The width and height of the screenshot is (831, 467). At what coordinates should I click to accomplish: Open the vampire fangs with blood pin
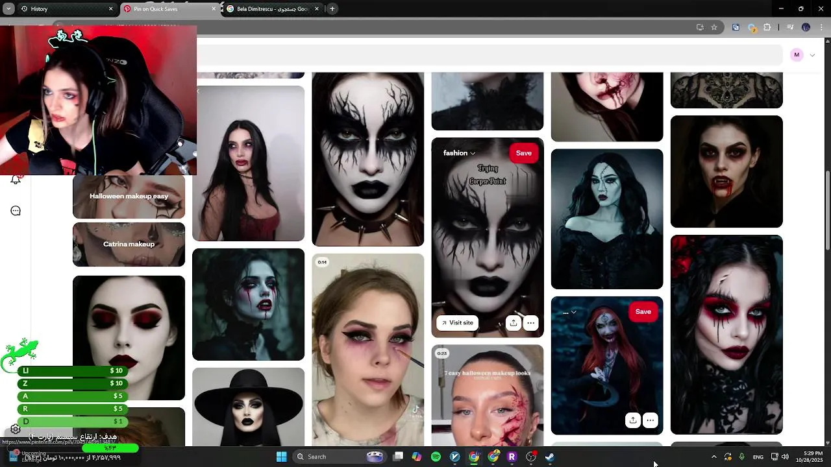[726, 172]
